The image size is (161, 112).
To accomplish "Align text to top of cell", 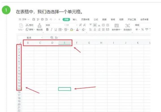I will [91, 25].
